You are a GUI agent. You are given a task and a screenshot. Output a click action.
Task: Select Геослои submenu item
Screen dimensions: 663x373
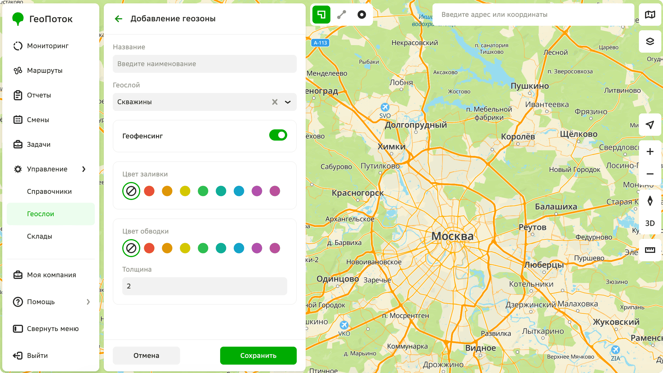(50, 214)
